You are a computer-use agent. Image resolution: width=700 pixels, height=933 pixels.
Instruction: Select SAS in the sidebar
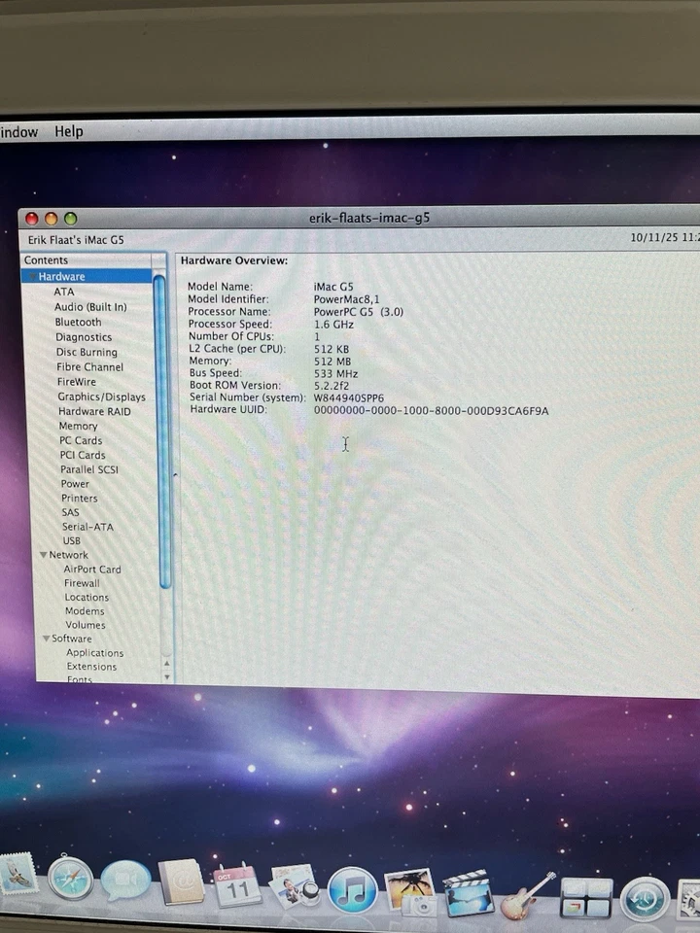70,512
